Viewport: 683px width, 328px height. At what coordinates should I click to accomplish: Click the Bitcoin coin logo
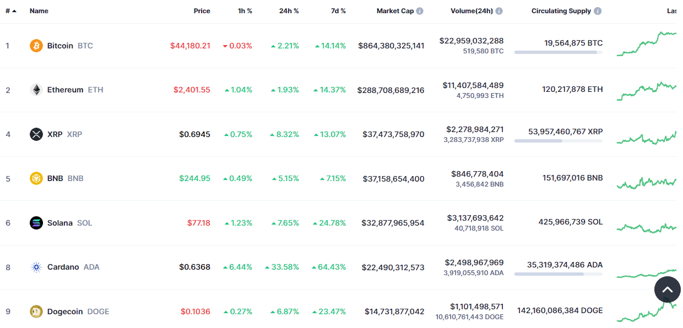(36, 46)
